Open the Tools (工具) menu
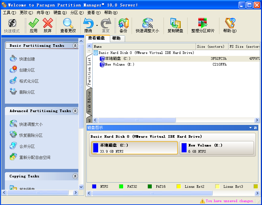The image size is (262, 205). (9, 13)
